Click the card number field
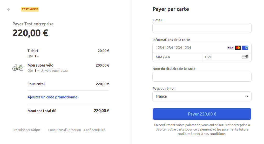 (x=189, y=48)
